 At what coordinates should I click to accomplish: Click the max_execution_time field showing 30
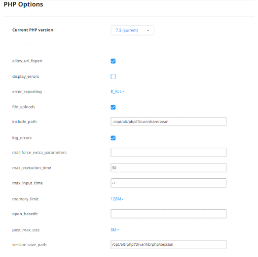pos(169,168)
